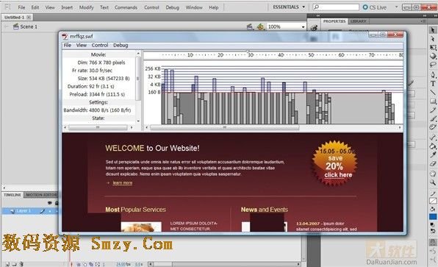The height and width of the screenshot is (267, 438).
Task: Open View menu in mrffqz.swf window
Action: pyautogui.click(x=82, y=45)
